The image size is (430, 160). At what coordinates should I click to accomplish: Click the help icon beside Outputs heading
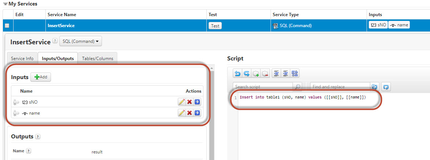(38, 137)
